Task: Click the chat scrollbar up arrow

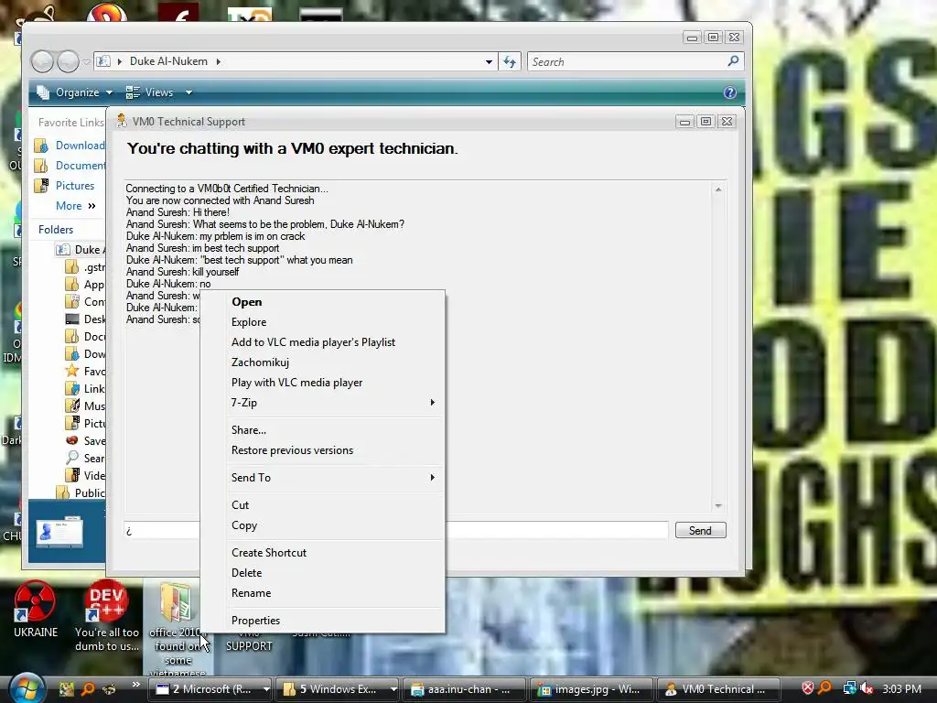Action: point(718,189)
